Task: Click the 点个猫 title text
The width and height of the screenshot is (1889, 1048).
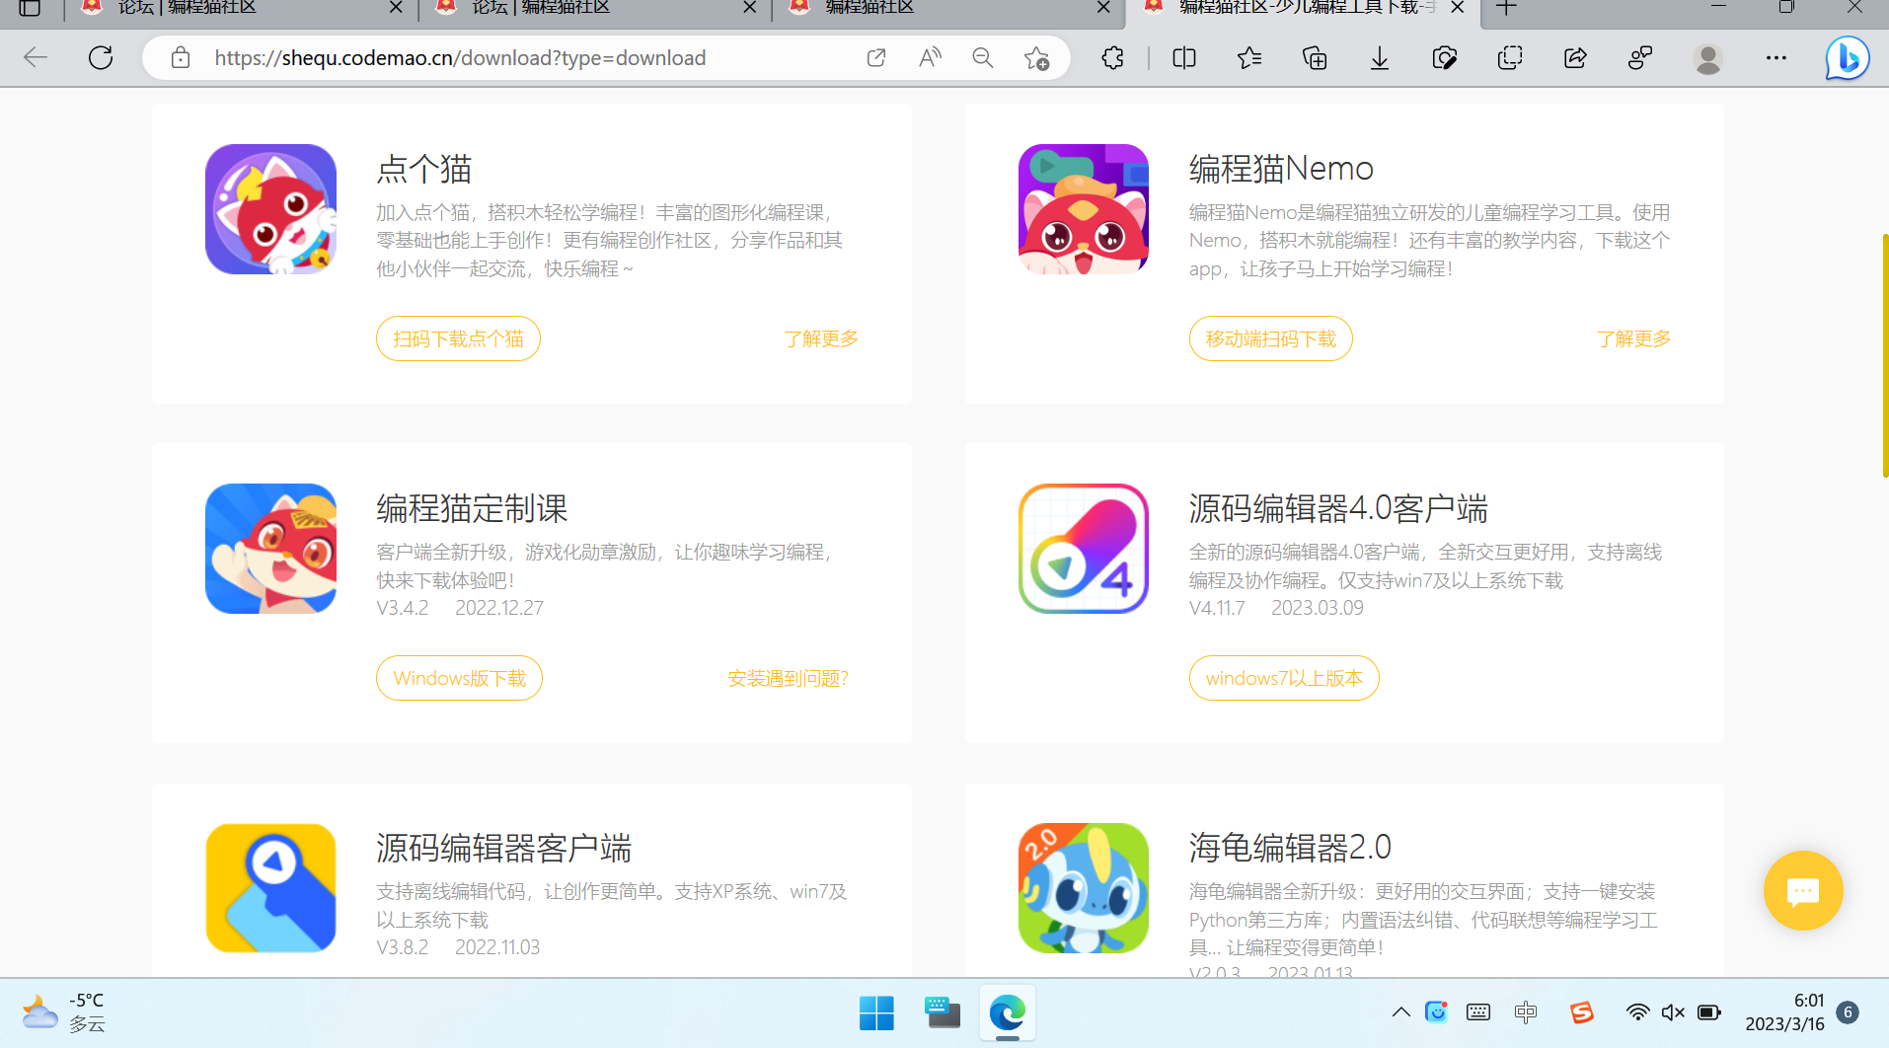Action: tap(424, 169)
